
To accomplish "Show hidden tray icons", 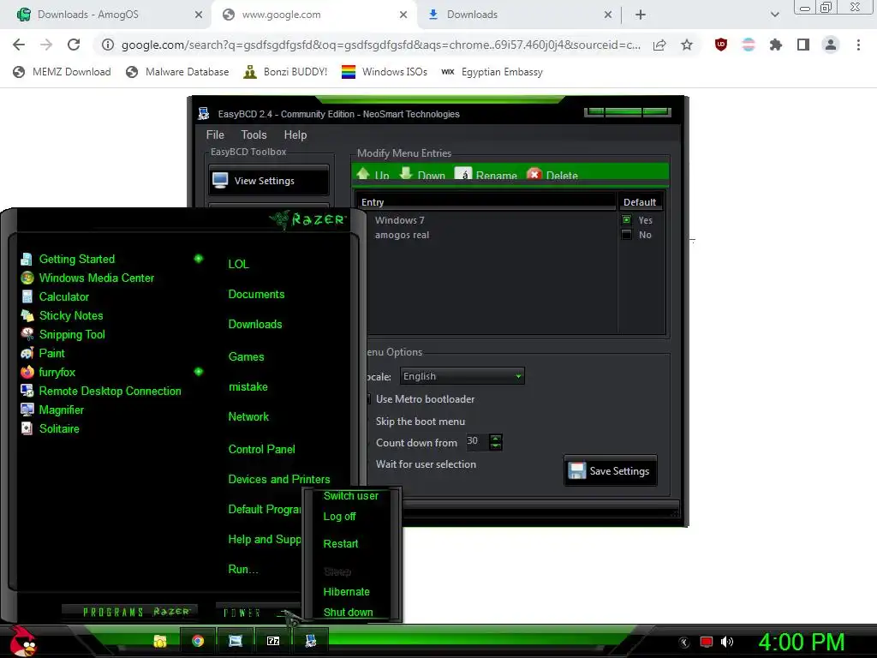I will [x=684, y=643].
